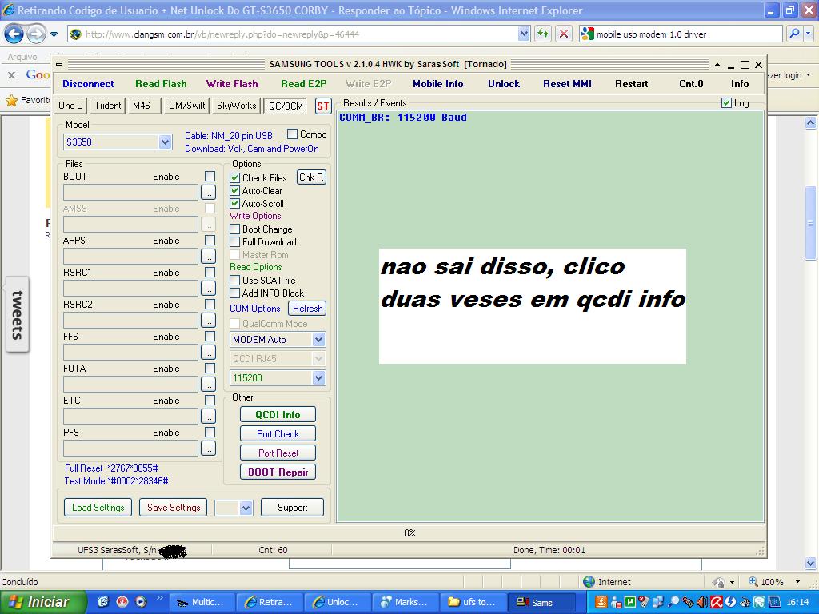Image resolution: width=819 pixels, height=614 pixels.
Task: Open the 100% zoom level dropdown
Action: pyautogui.click(x=797, y=582)
